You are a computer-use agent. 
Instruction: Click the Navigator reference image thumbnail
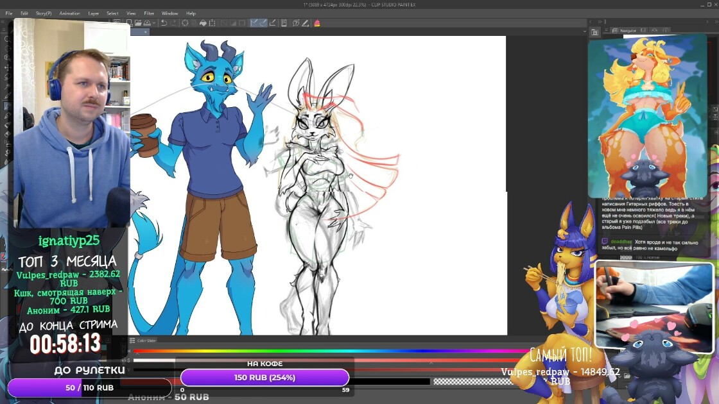pyautogui.click(x=648, y=115)
